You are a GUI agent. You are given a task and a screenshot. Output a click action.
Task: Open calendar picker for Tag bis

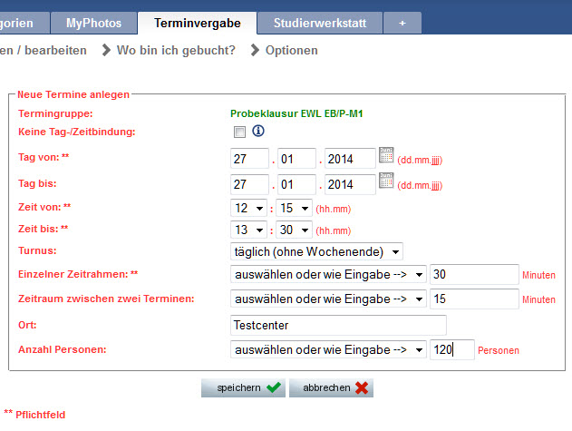click(x=386, y=181)
